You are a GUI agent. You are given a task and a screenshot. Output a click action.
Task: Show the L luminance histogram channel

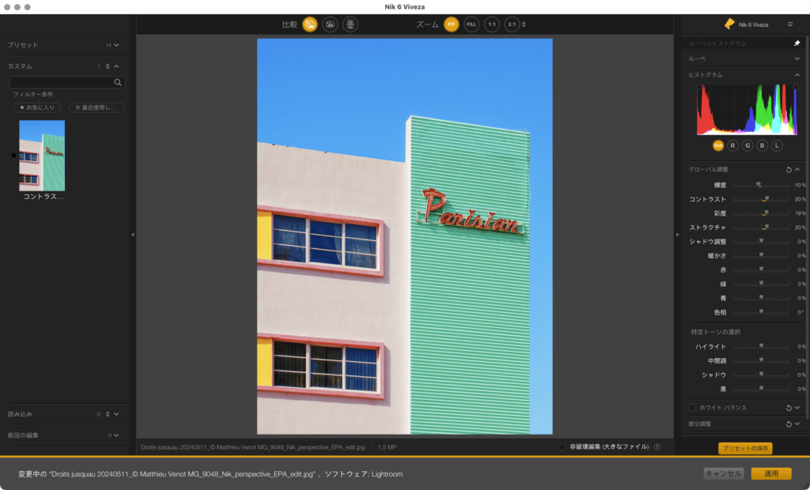[777, 145]
